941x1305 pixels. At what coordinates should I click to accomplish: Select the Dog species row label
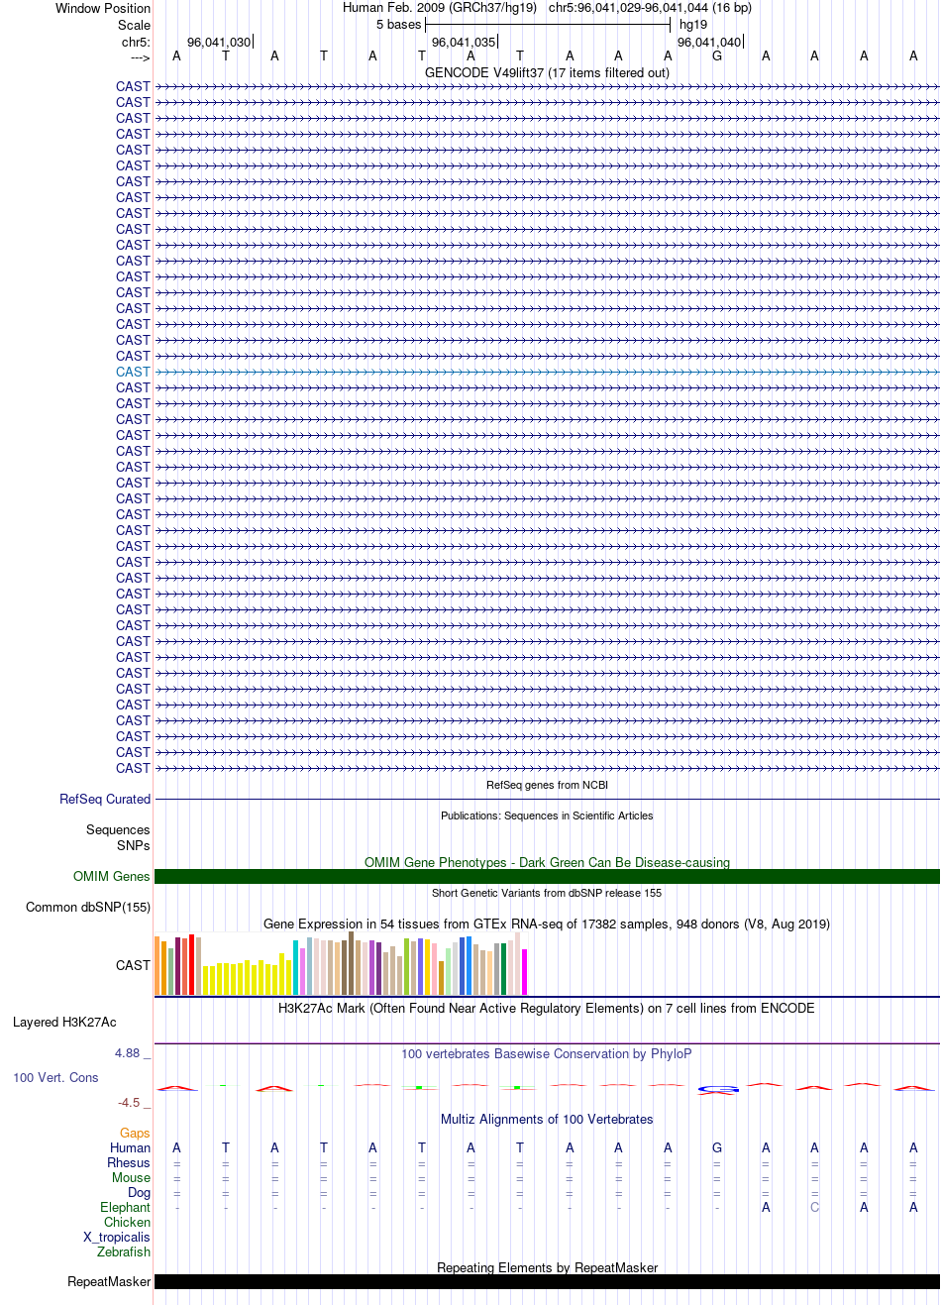tap(139, 1192)
